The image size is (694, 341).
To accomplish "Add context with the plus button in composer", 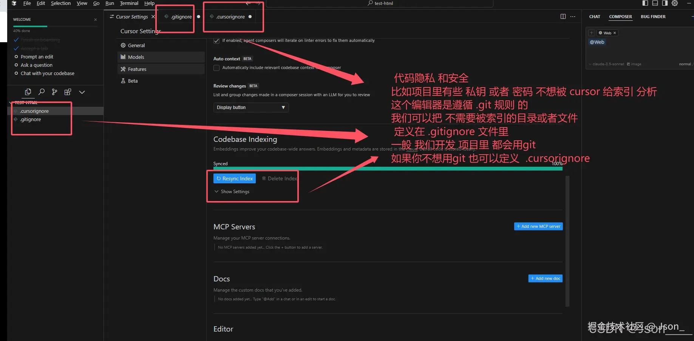I will tap(592, 33).
